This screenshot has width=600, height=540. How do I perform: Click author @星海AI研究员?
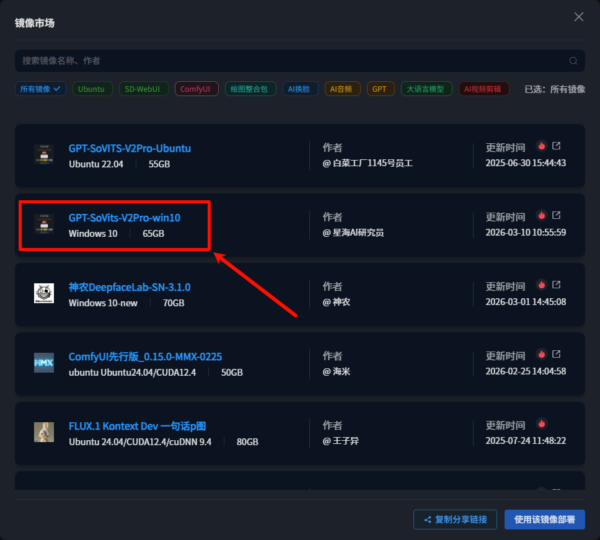click(x=353, y=232)
